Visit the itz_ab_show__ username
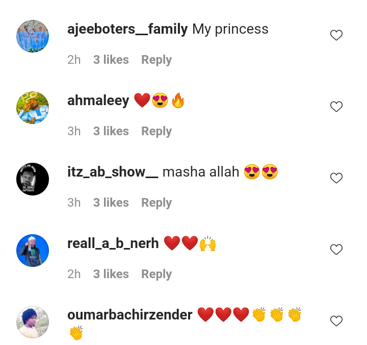The width and height of the screenshot is (367, 345). pos(113,172)
